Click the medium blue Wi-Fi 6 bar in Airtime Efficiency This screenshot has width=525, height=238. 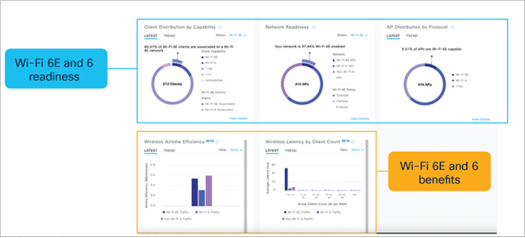point(202,198)
